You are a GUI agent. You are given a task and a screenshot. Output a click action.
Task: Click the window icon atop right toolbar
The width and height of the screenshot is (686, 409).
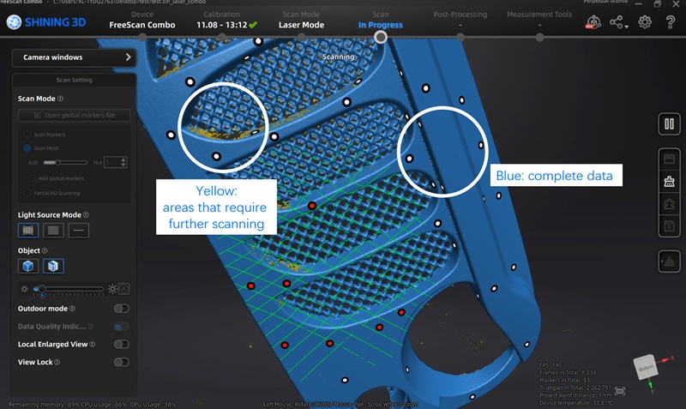(669, 159)
